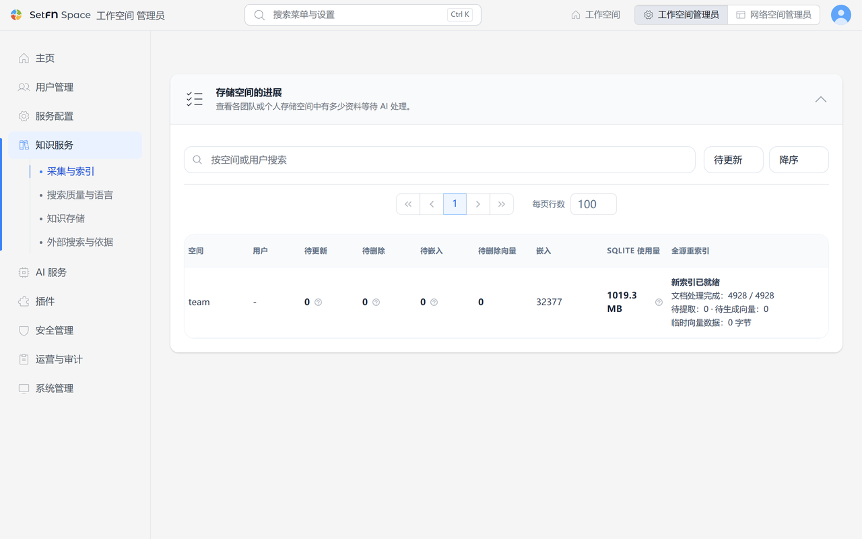
Task: Click the 全源重索引 column header
Action: coord(690,251)
